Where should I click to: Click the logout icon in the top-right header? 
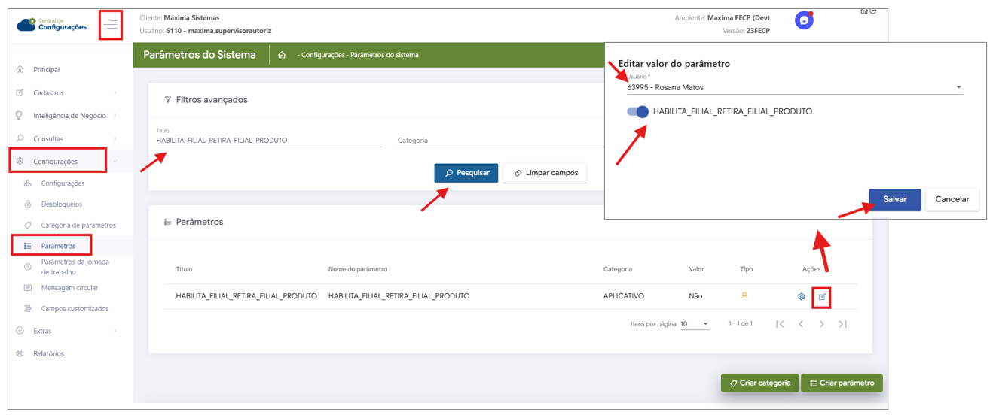point(873,11)
